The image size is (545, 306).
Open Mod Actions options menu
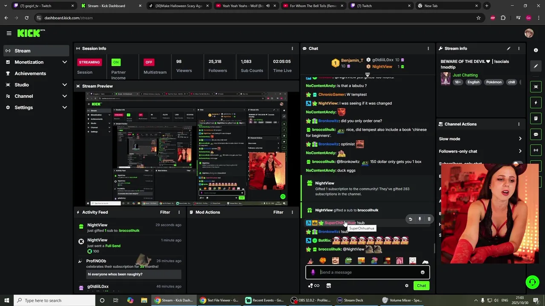[x=292, y=212]
